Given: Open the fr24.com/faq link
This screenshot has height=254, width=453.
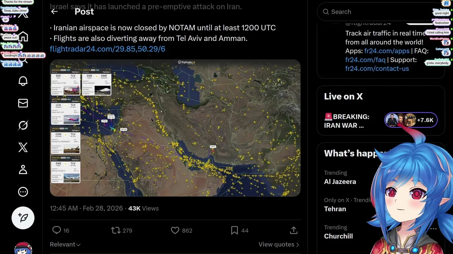Looking at the screenshot, I should click(x=365, y=60).
